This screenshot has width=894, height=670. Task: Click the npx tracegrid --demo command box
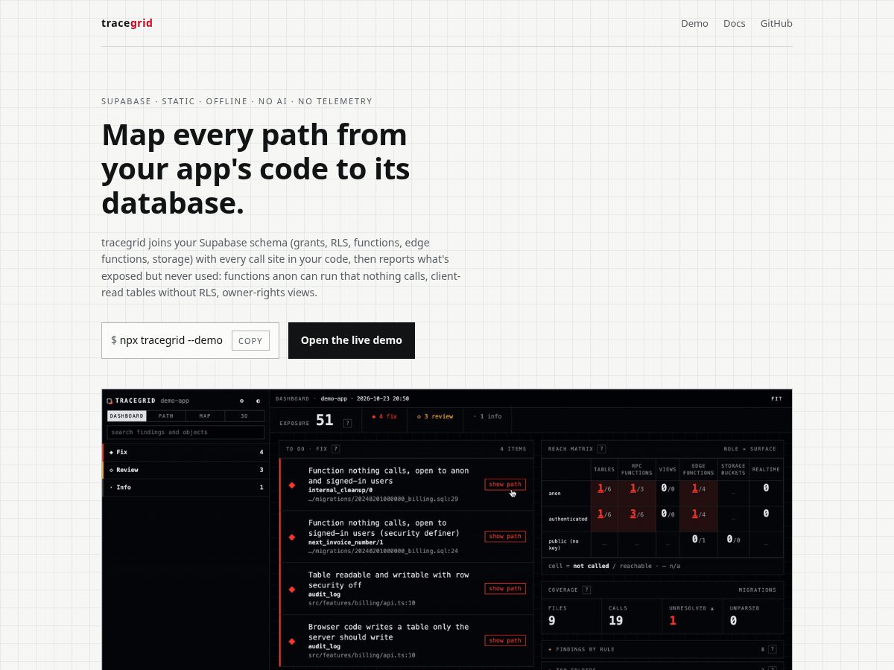190,340
